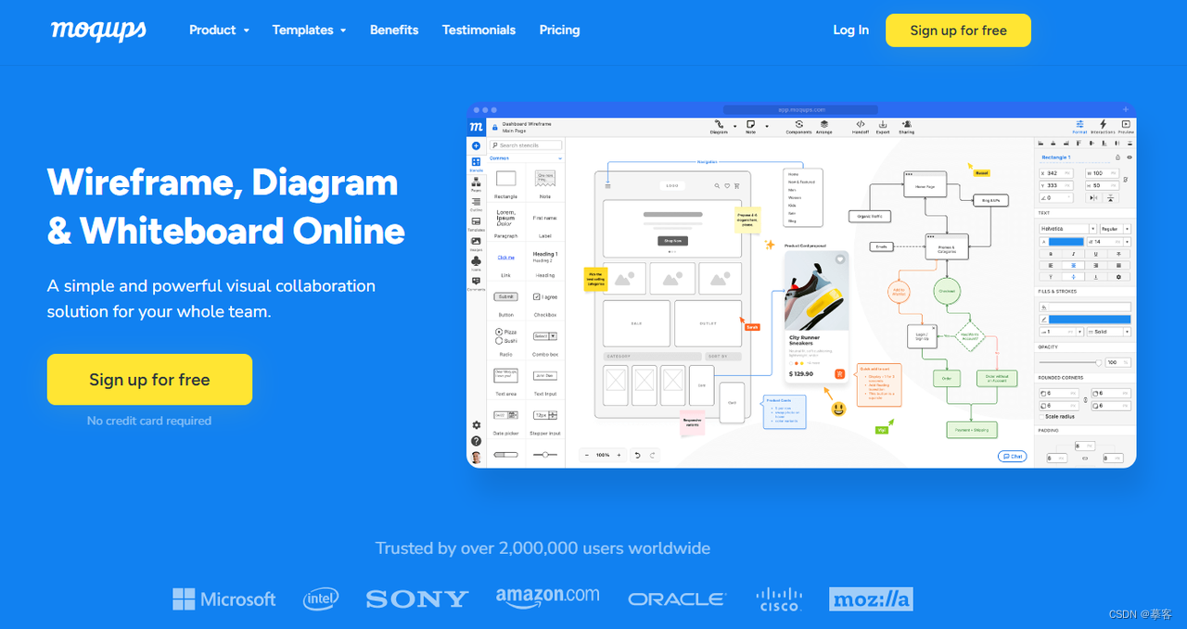
Task: Adjust the Opacity slider handle
Action: (x=1099, y=362)
